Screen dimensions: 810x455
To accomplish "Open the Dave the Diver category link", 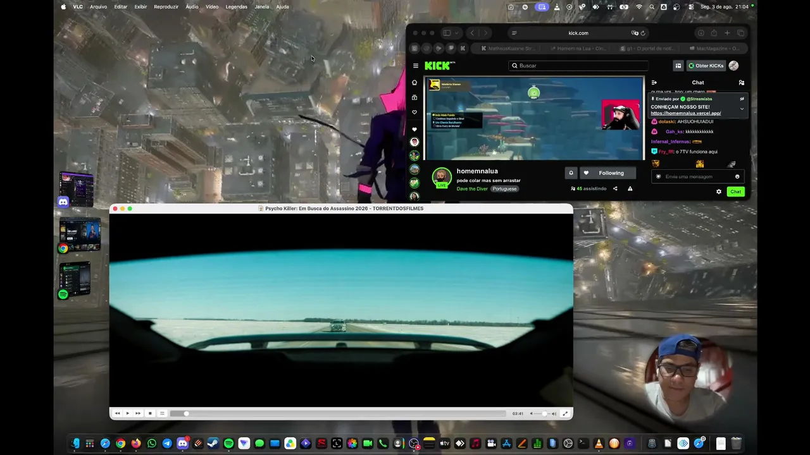I will coord(472,189).
